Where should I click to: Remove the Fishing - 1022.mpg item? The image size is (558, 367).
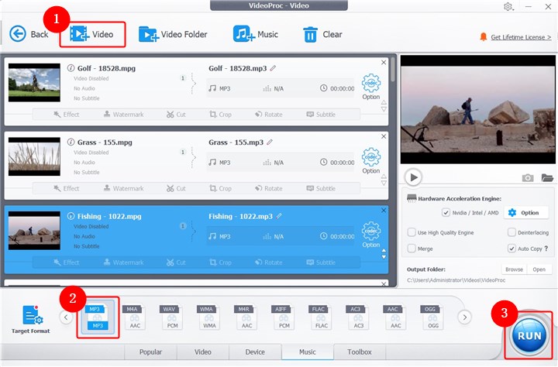(384, 211)
